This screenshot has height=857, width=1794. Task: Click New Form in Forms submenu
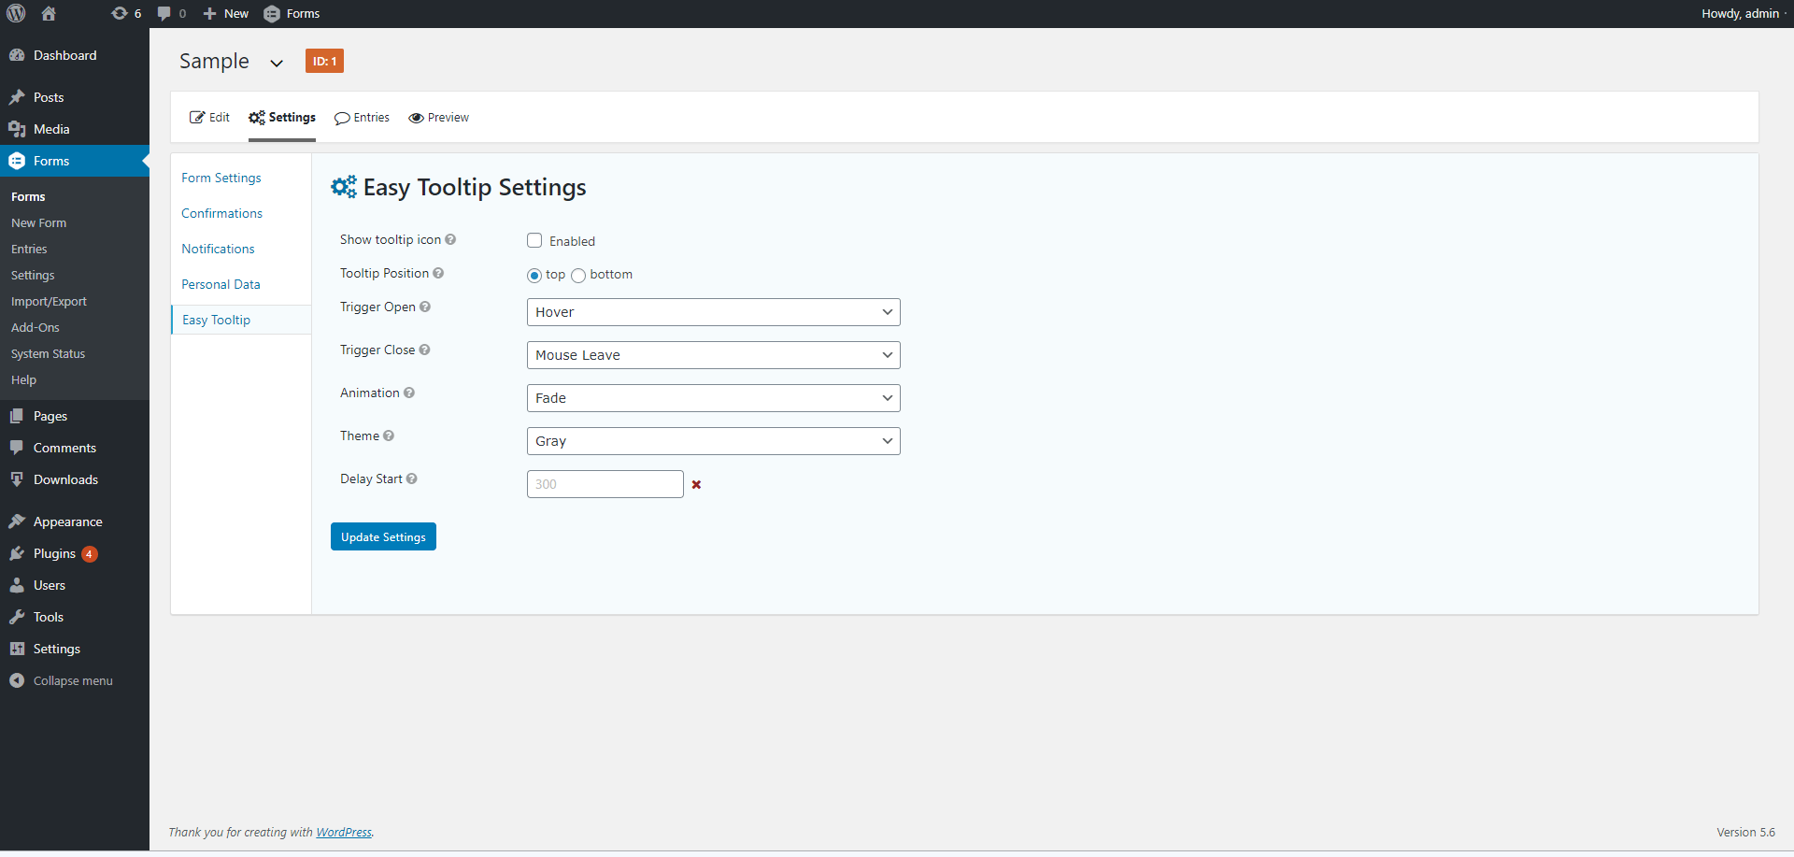38,223
